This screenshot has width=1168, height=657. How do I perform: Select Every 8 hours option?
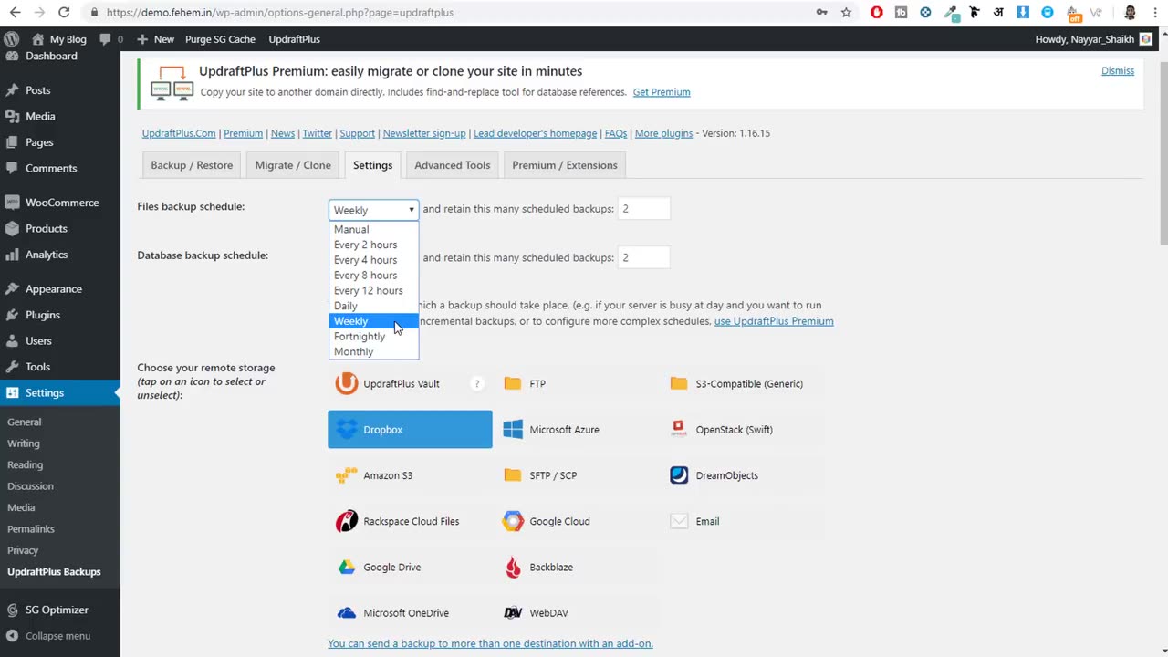(x=373, y=275)
